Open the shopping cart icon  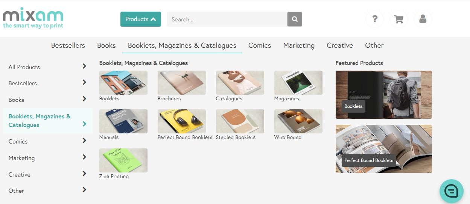(x=399, y=19)
